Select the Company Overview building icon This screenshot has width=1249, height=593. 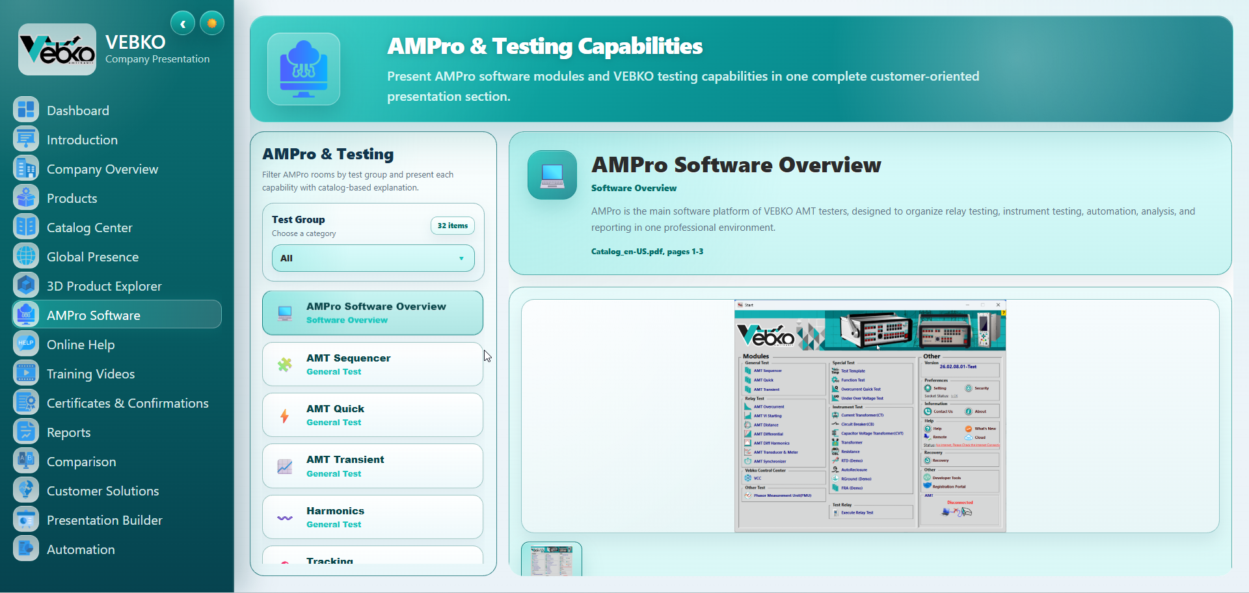pyautogui.click(x=26, y=168)
